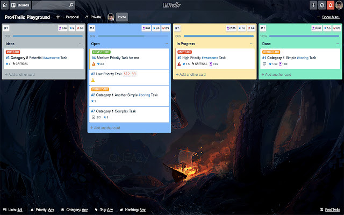Click the checklist 2/3 badge on card #7
Screen dimensions: 344x215
(x=96, y=117)
